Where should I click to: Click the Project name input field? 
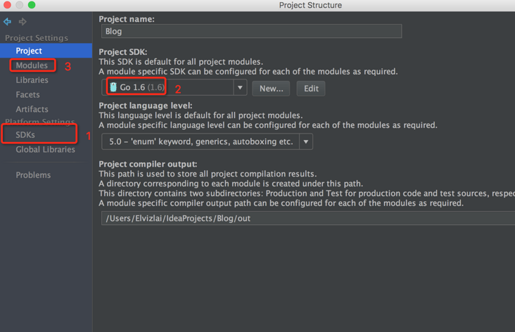tap(251, 31)
